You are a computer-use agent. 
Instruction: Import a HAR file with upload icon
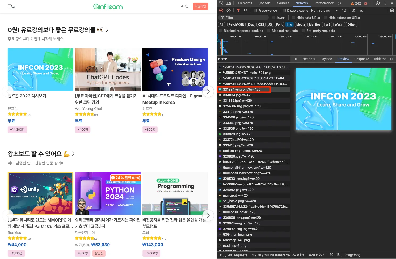click(354, 10)
